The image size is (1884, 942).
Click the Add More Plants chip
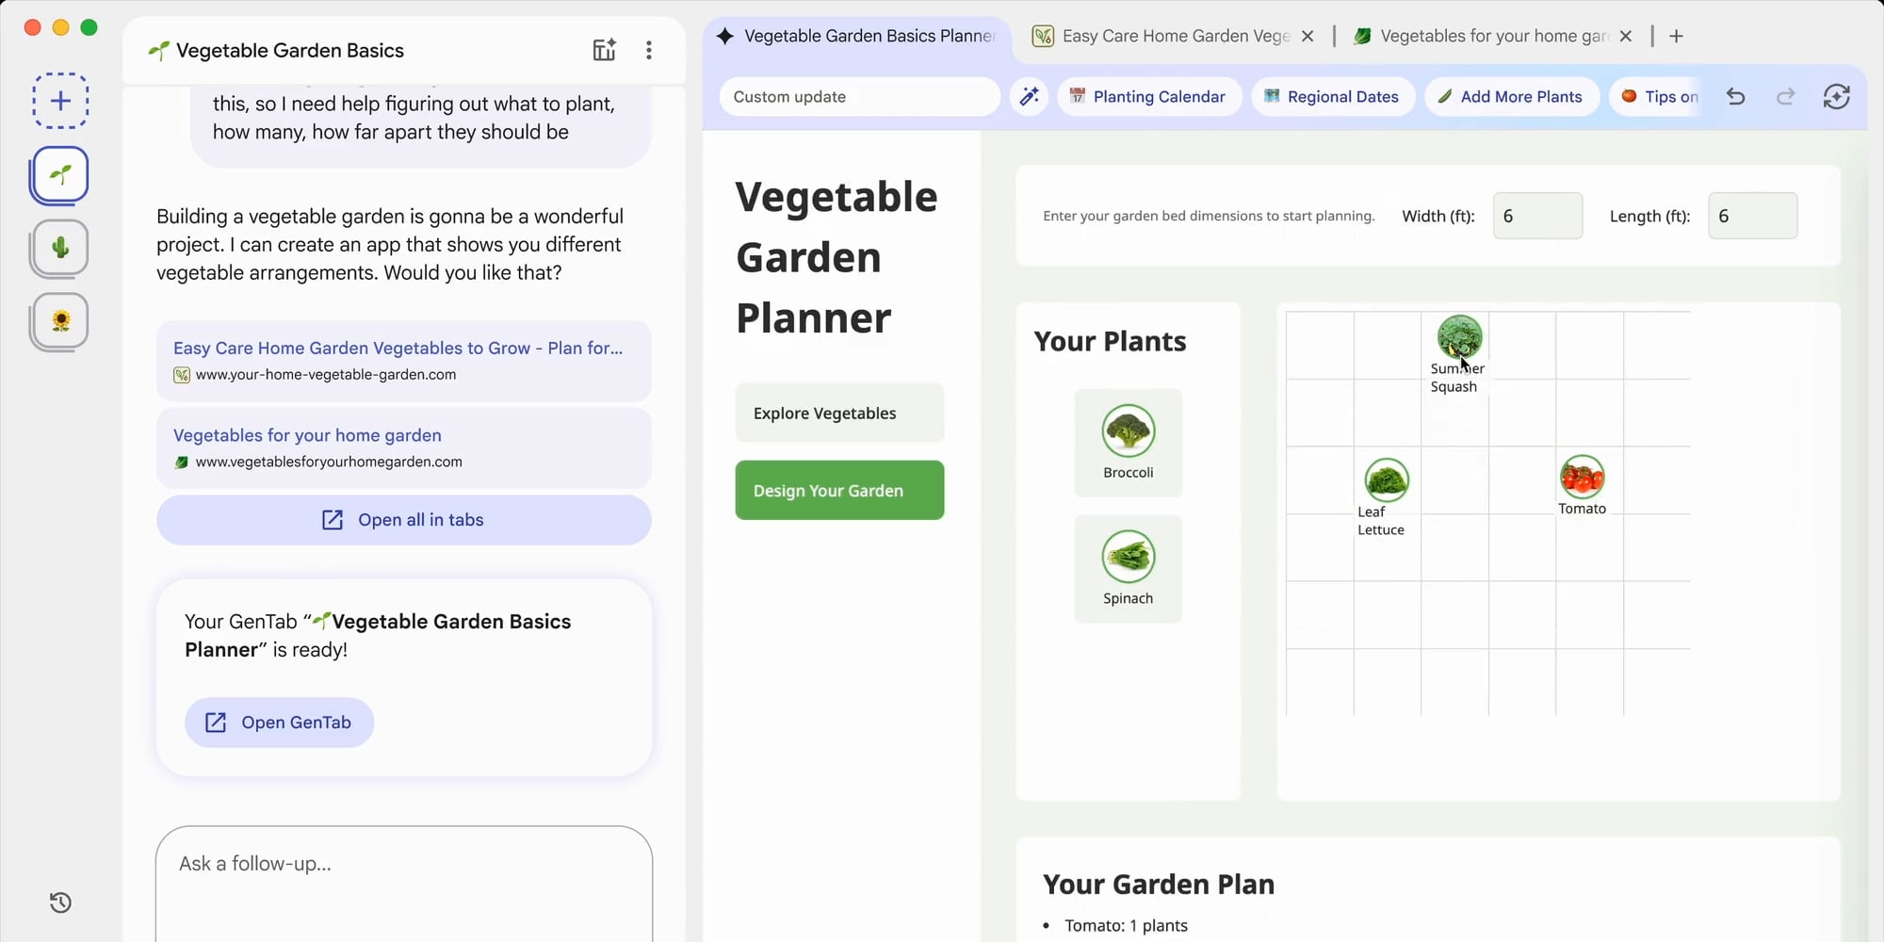click(1510, 97)
